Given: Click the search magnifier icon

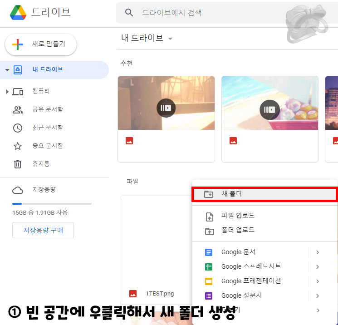Looking at the screenshot, I should 129,13.
